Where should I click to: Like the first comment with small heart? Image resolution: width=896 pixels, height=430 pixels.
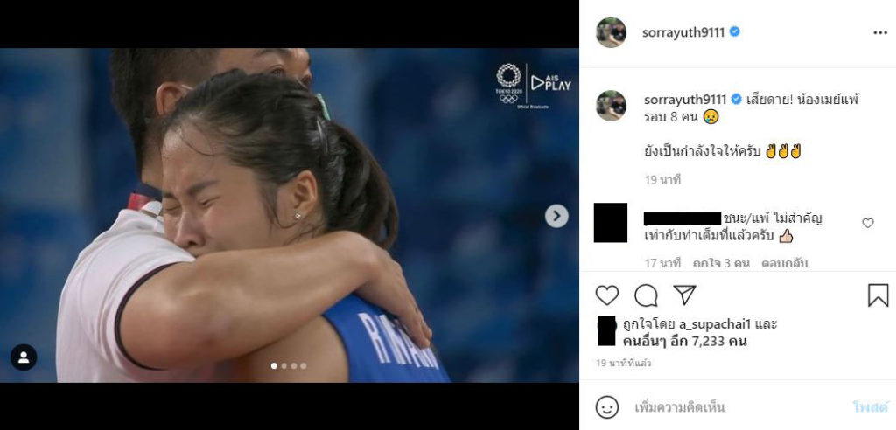(x=867, y=223)
